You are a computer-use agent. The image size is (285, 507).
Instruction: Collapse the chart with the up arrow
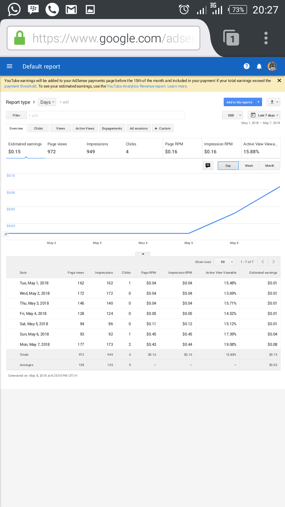point(143,254)
